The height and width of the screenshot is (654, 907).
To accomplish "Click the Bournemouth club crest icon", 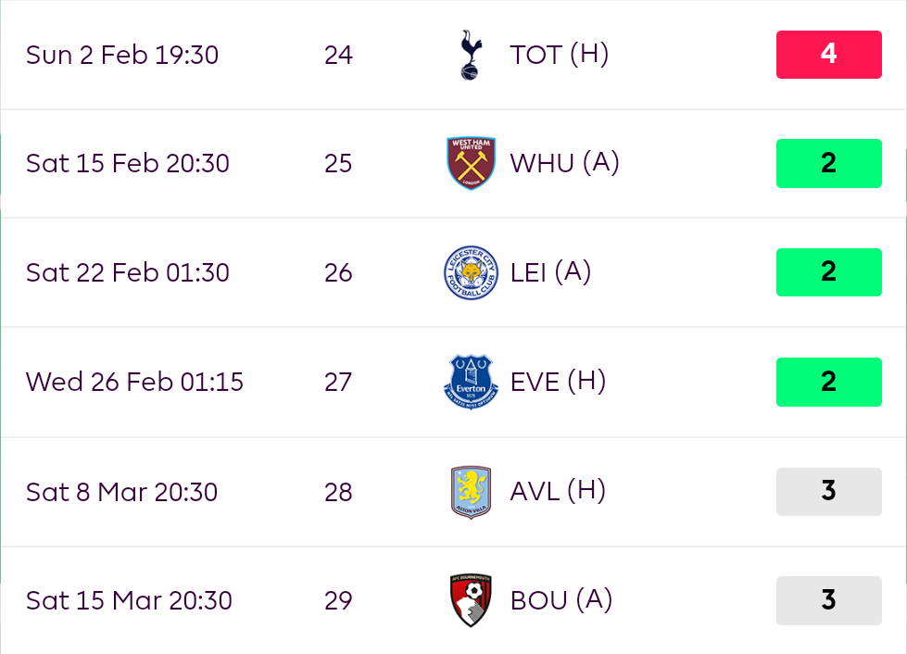I will [472, 600].
